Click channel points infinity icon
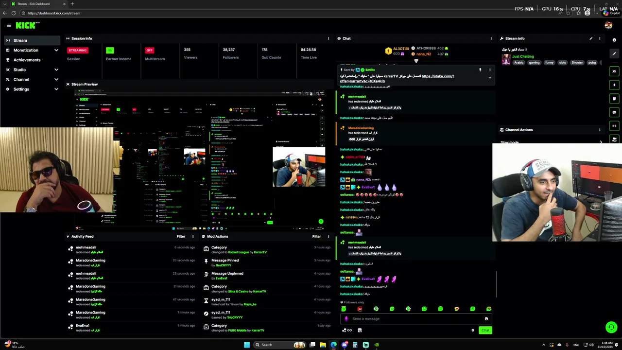The width and height of the screenshot is (622, 350). tap(347, 331)
